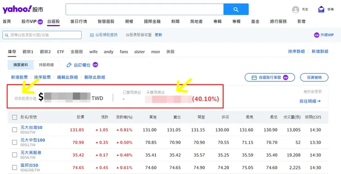Click the Yahoo 股市 logo
The image size is (341, 174).
pos(23,9)
